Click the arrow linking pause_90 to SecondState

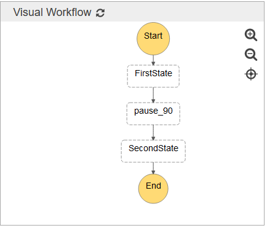[x=153, y=133]
